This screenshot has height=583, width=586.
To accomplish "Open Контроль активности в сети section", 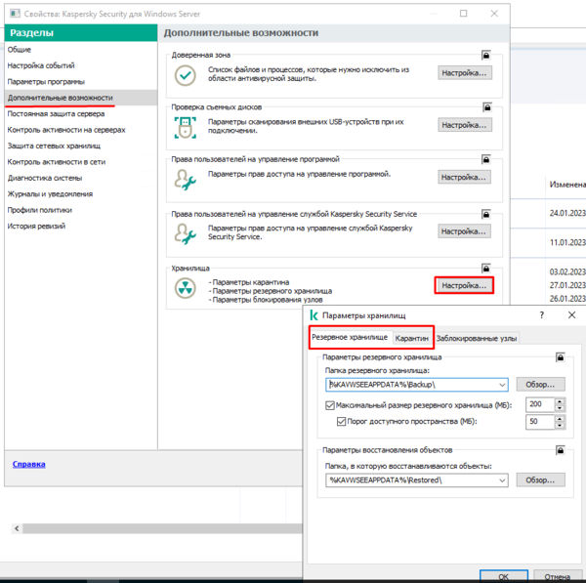I will pos(81,162).
